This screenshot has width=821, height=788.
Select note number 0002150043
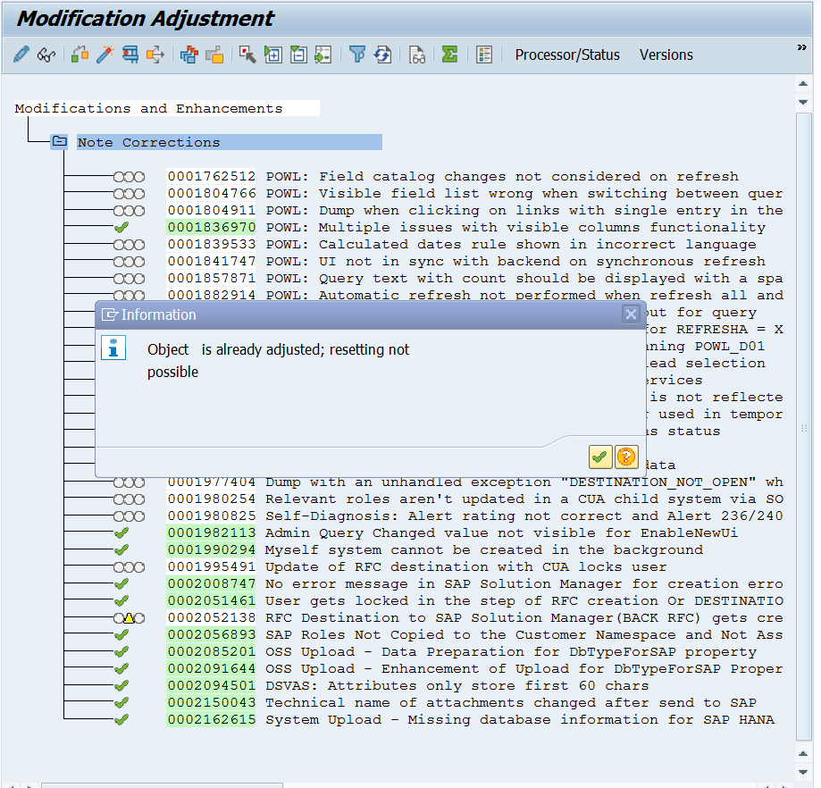click(x=212, y=702)
